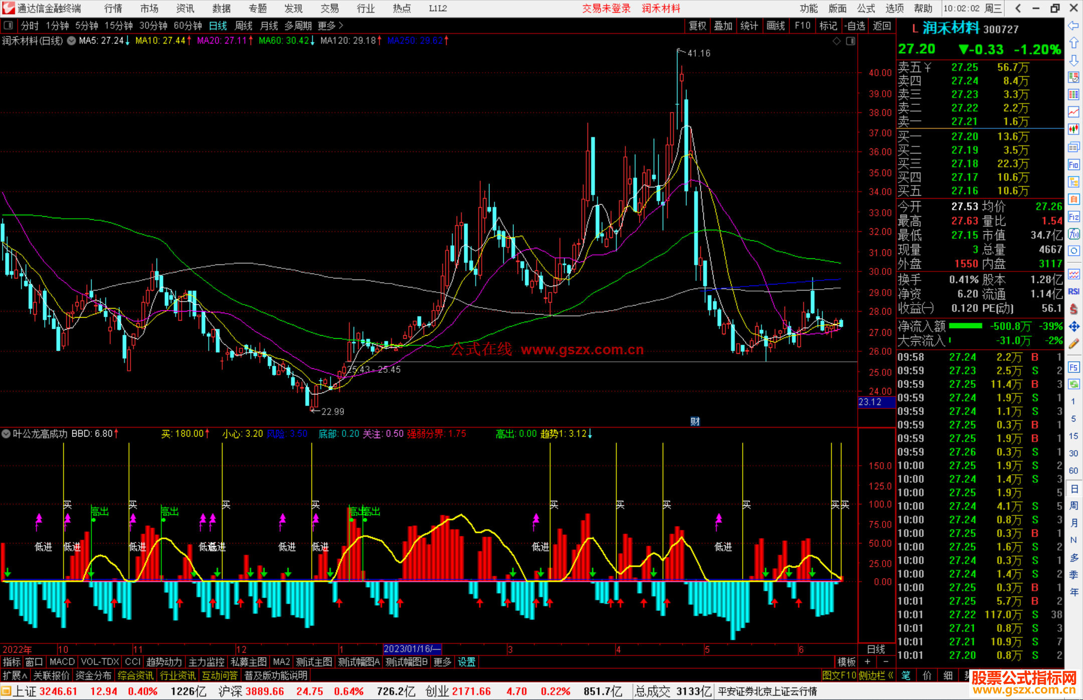This screenshot has height=700, width=1083.
Task: Click the 设置 link in indicator bar
Action: click(x=466, y=662)
